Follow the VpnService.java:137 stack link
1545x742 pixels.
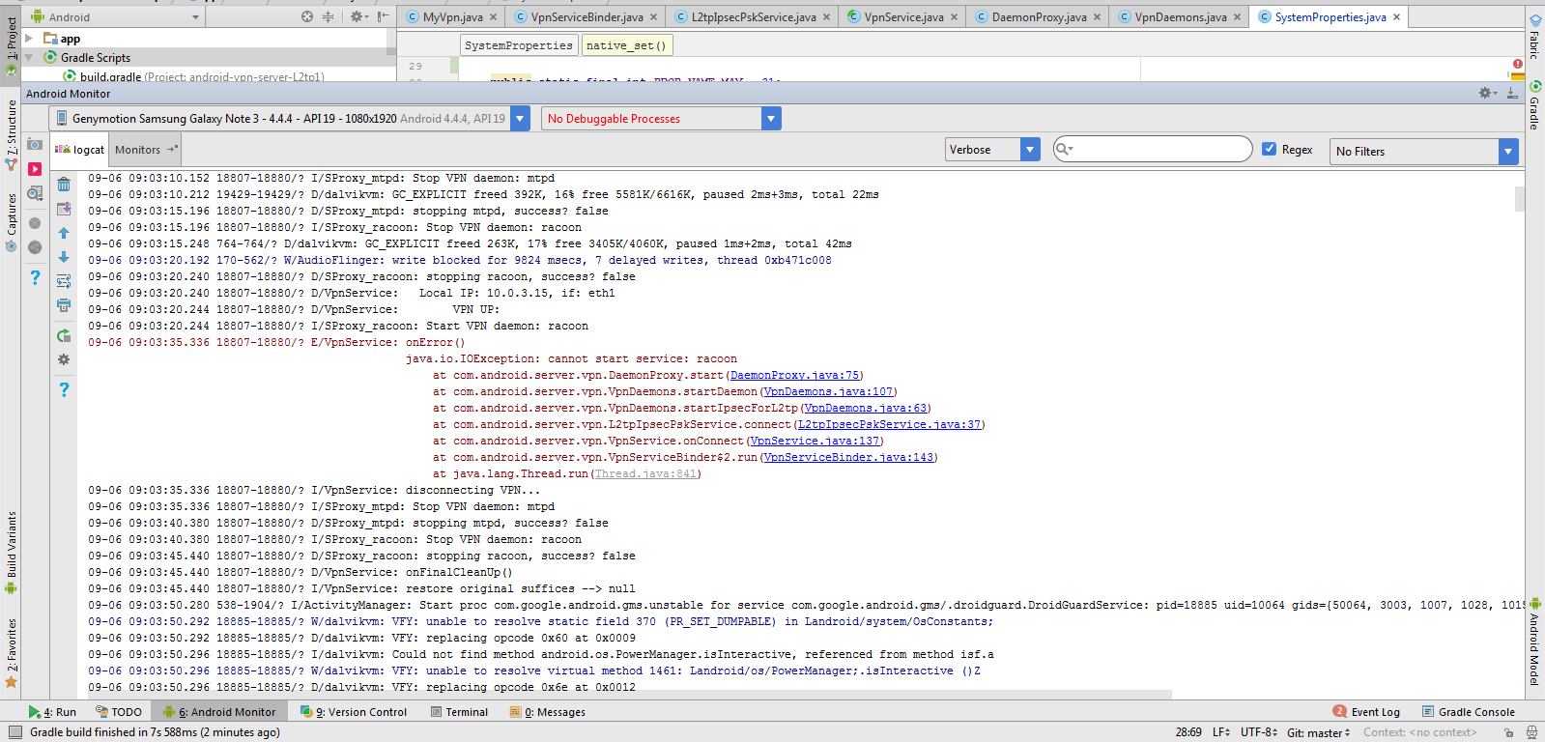pyautogui.click(x=815, y=441)
